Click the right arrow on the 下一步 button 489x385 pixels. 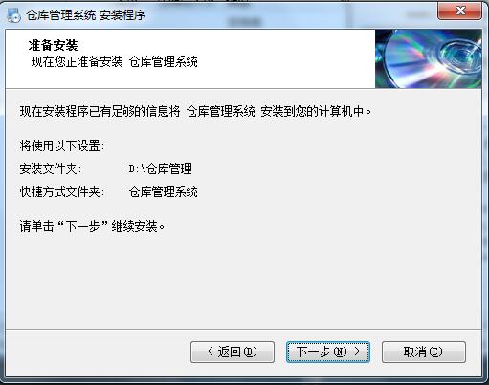pos(357,351)
